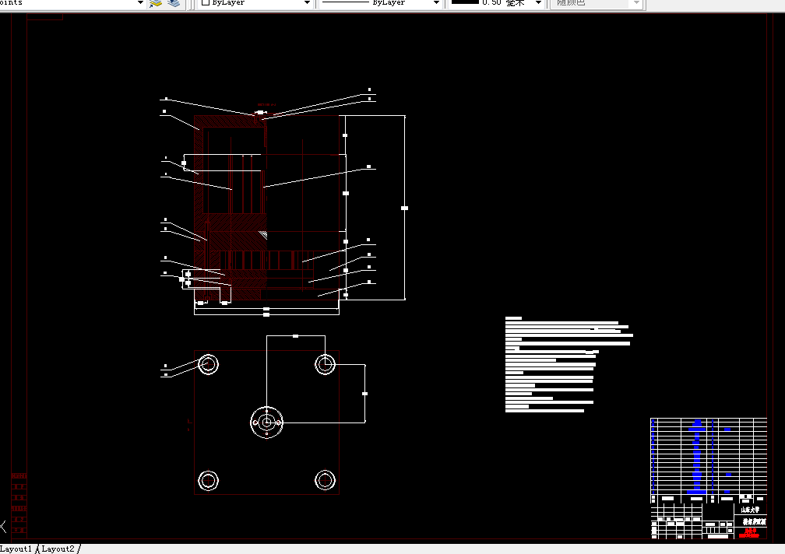This screenshot has width=785, height=554.
Task: Click the 山东大学 text in title block
Action: pyautogui.click(x=750, y=510)
